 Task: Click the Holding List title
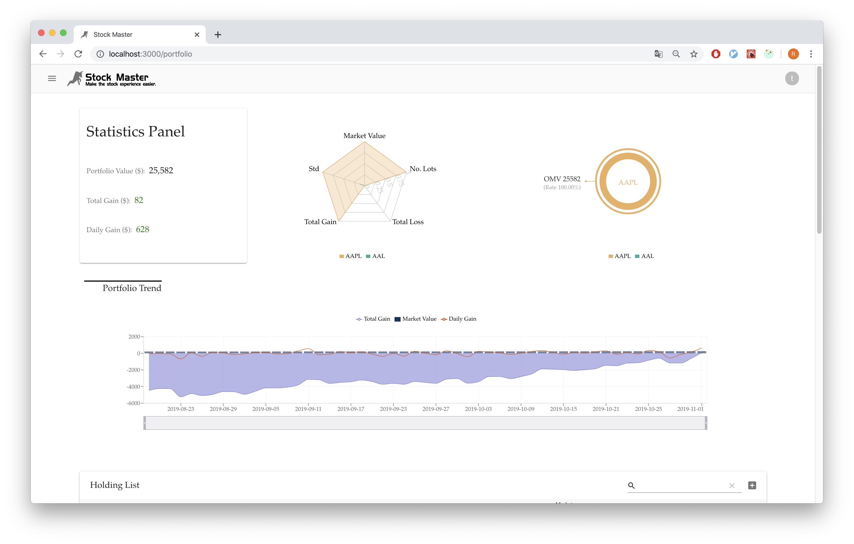(x=114, y=485)
